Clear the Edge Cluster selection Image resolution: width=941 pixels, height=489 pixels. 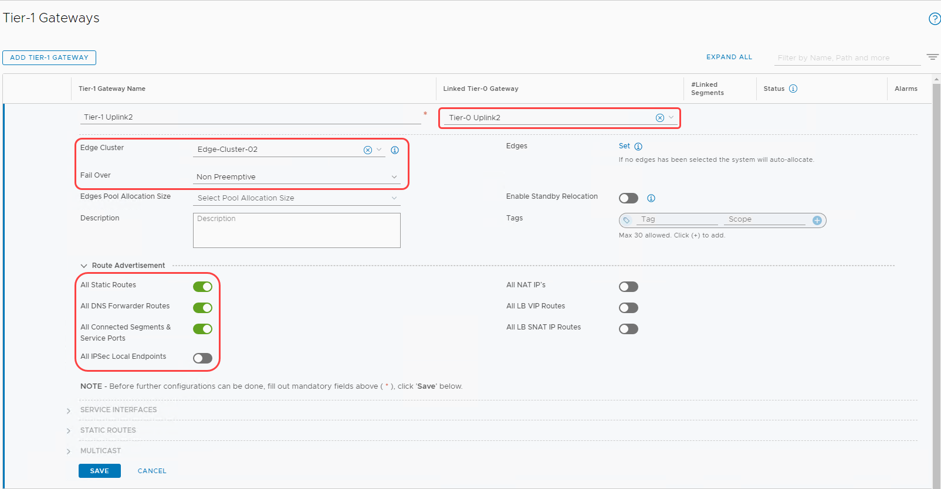[368, 150]
